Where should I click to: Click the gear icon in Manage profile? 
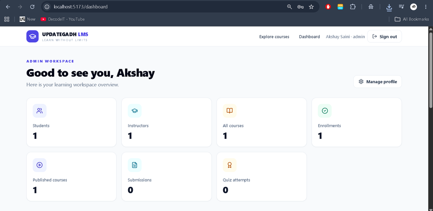coord(361,81)
